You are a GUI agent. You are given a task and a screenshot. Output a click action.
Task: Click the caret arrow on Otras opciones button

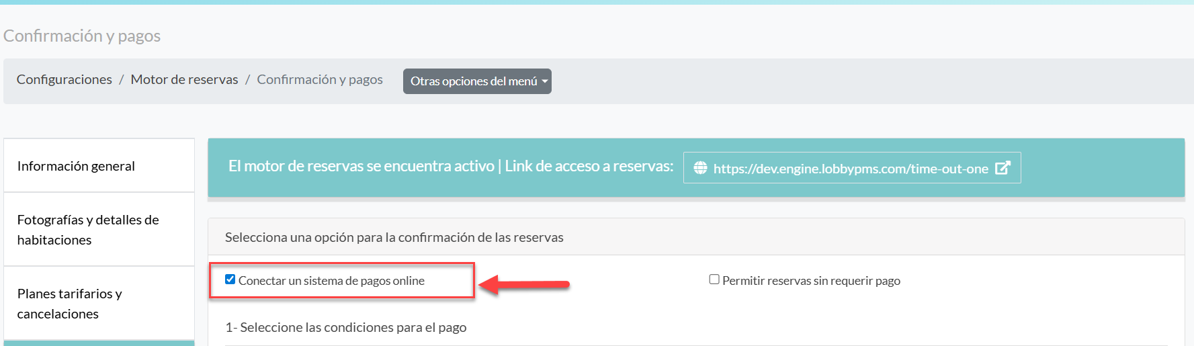coord(545,81)
